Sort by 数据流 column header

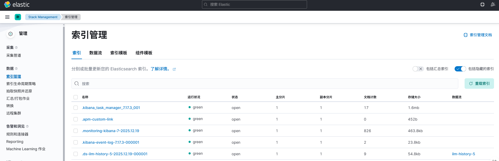pos(457,97)
